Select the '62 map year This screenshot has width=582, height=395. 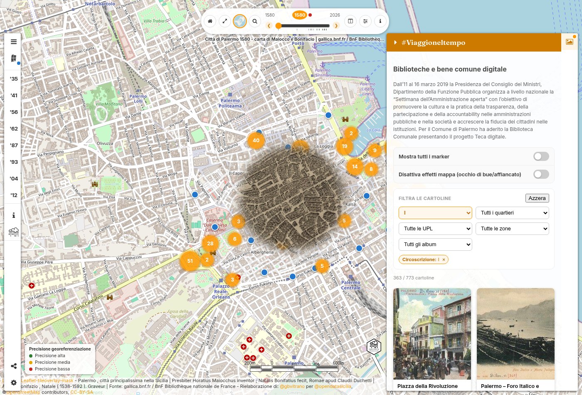[x=14, y=128]
